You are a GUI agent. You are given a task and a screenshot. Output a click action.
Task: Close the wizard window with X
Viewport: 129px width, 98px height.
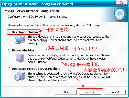(x=122, y=2)
